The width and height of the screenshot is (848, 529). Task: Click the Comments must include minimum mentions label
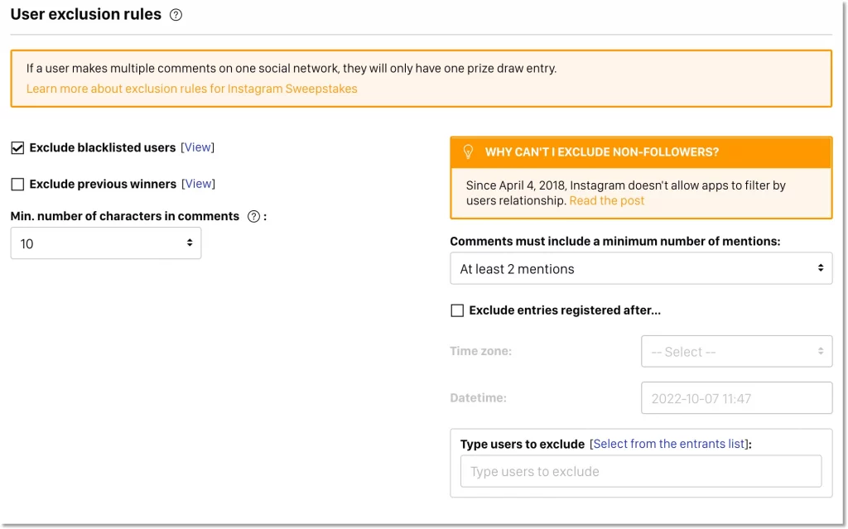pos(615,241)
